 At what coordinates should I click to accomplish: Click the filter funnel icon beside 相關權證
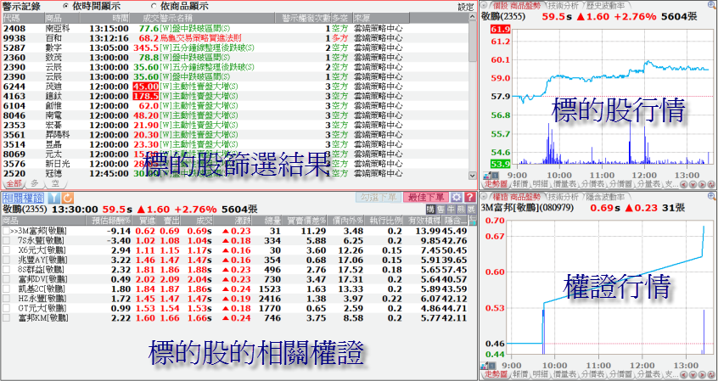53,197
